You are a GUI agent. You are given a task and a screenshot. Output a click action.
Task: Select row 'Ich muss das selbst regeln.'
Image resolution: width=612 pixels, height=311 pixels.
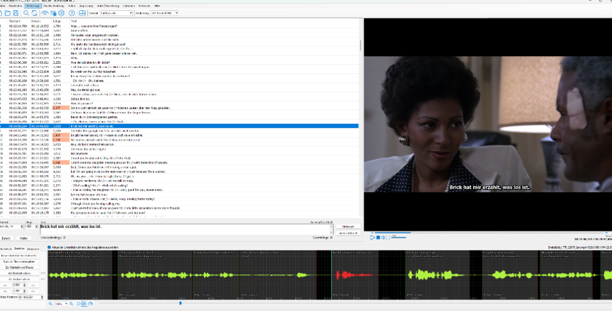[179, 149]
